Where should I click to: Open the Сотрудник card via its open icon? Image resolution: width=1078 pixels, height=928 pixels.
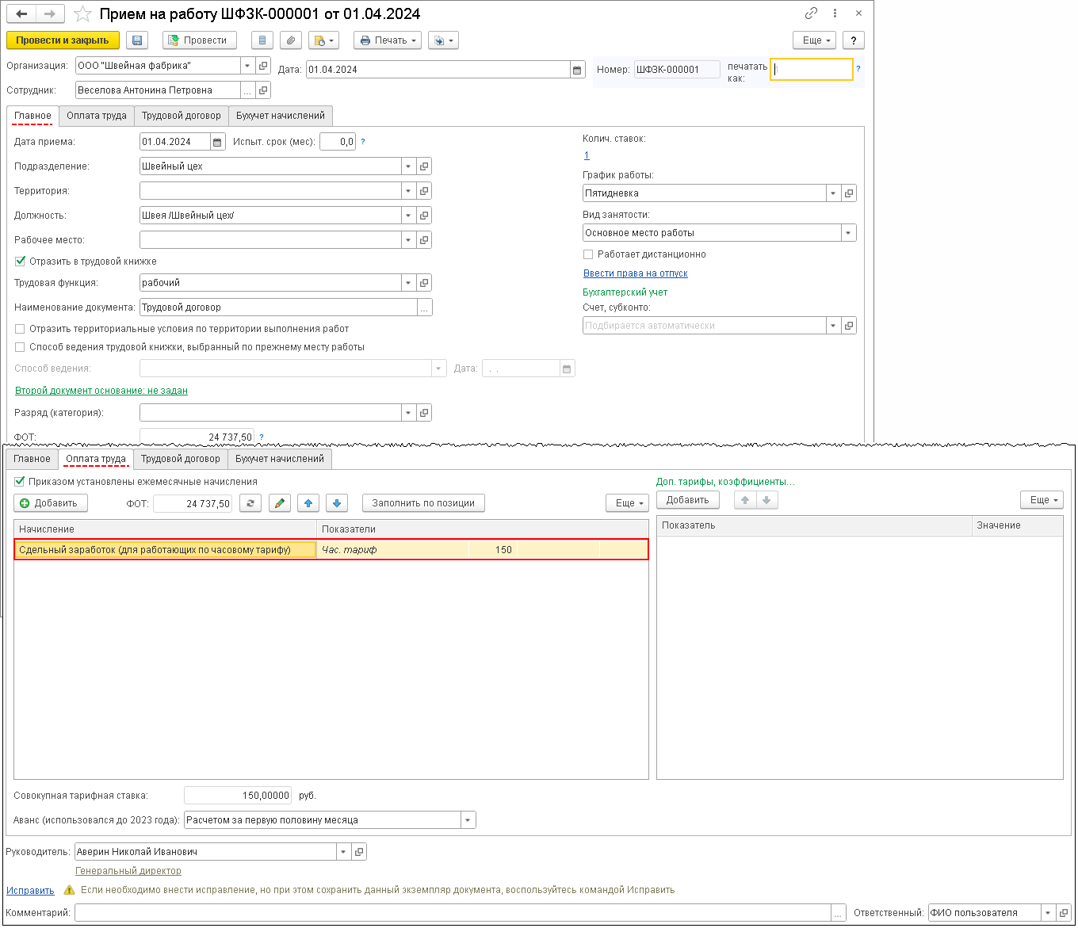coord(263,90)
